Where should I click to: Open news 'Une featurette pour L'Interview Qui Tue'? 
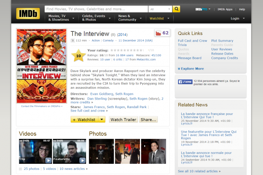click(209, 135)
